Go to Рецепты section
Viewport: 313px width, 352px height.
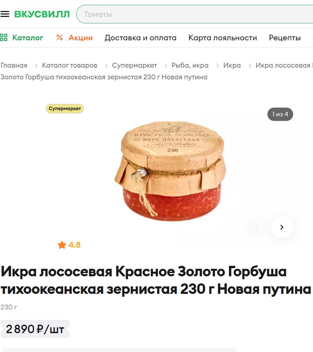coord(285,38)
